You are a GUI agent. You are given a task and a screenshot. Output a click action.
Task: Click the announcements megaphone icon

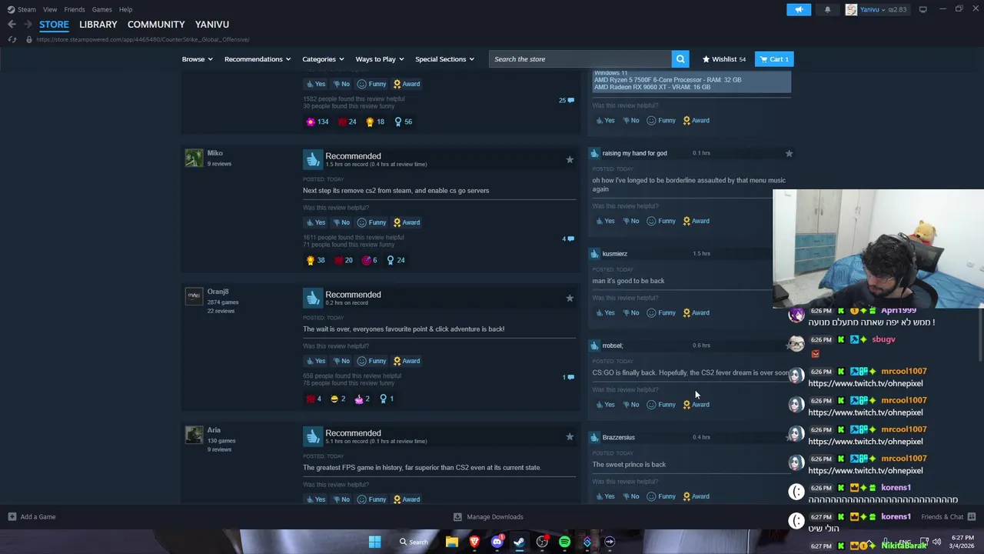coord(799,9)
